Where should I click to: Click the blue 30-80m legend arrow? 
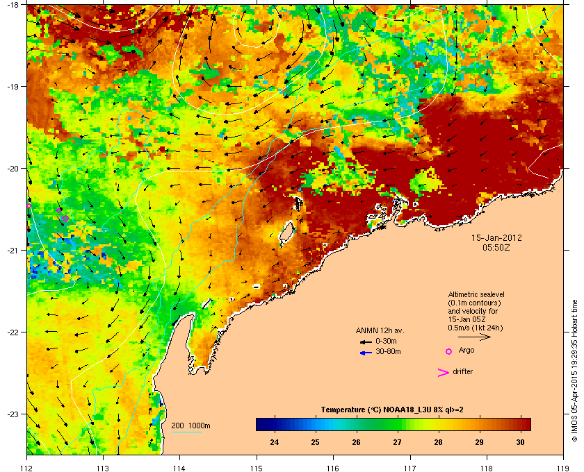tap(366, 353)
